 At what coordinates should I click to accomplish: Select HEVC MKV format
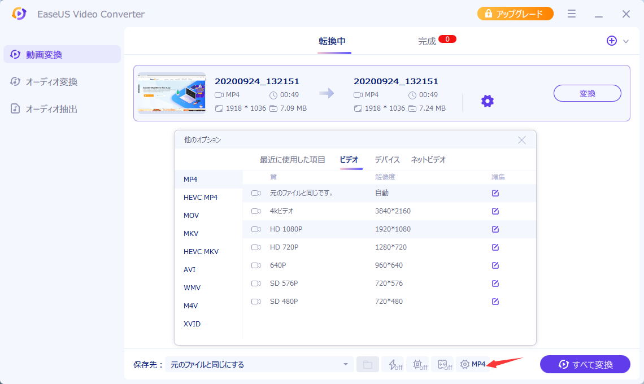208,252
